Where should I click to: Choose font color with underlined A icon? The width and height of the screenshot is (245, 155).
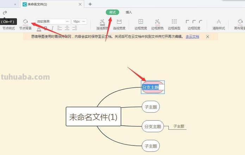(x=39, y=28)
